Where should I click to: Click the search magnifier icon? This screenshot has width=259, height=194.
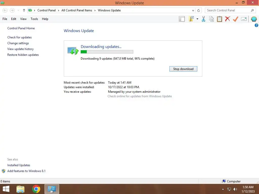point(252,10)
